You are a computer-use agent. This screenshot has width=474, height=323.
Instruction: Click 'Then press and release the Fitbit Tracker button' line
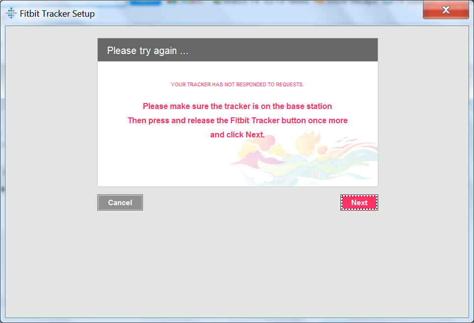click(x=238, y=121)
